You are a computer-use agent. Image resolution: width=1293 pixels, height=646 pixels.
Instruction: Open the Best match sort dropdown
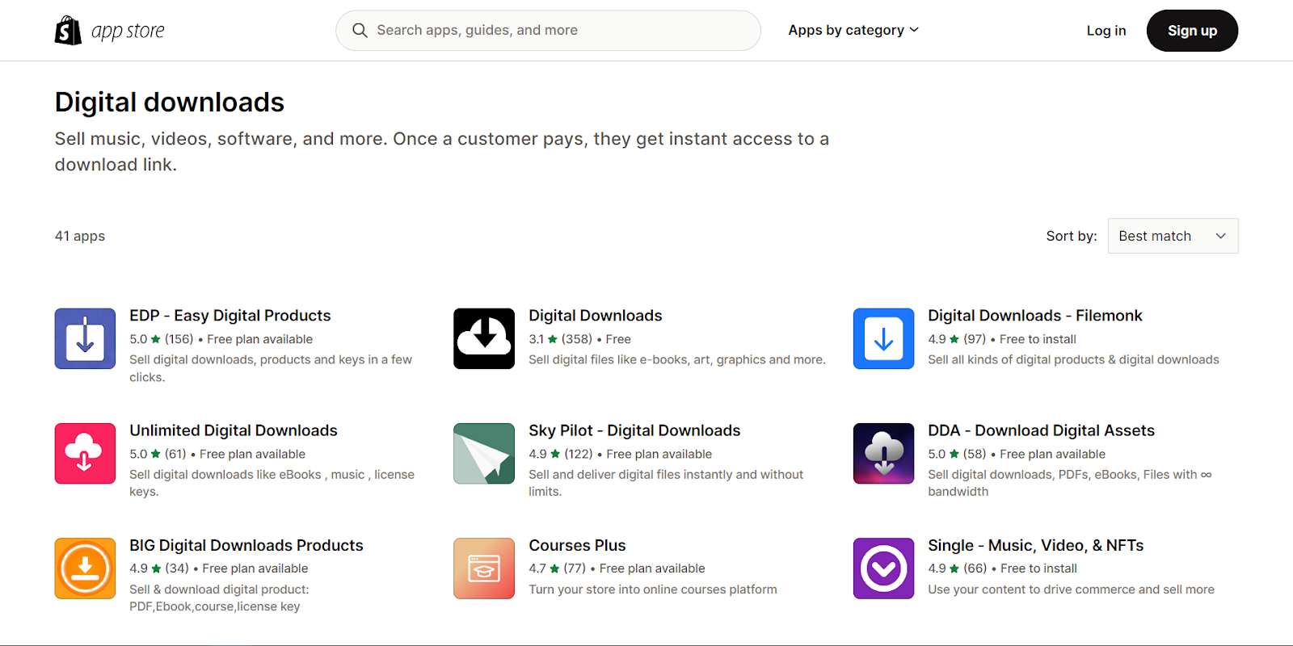click(1172, 236)
